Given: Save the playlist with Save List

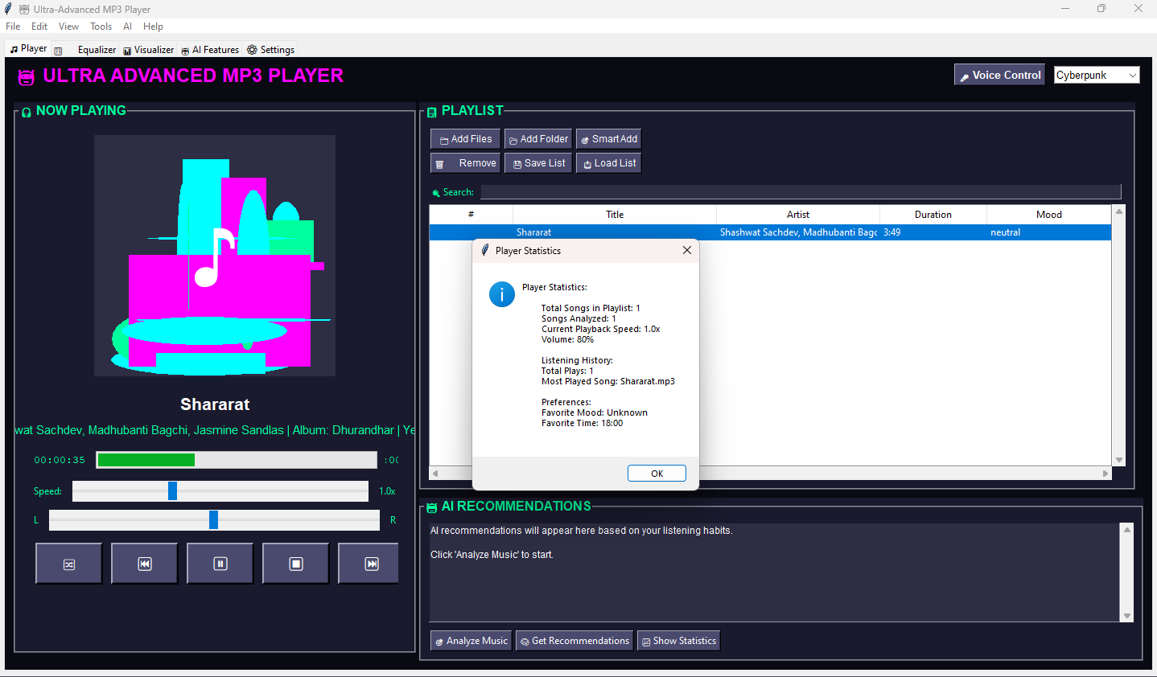Looking at the screenshot, I should click(x=537, y=163).
